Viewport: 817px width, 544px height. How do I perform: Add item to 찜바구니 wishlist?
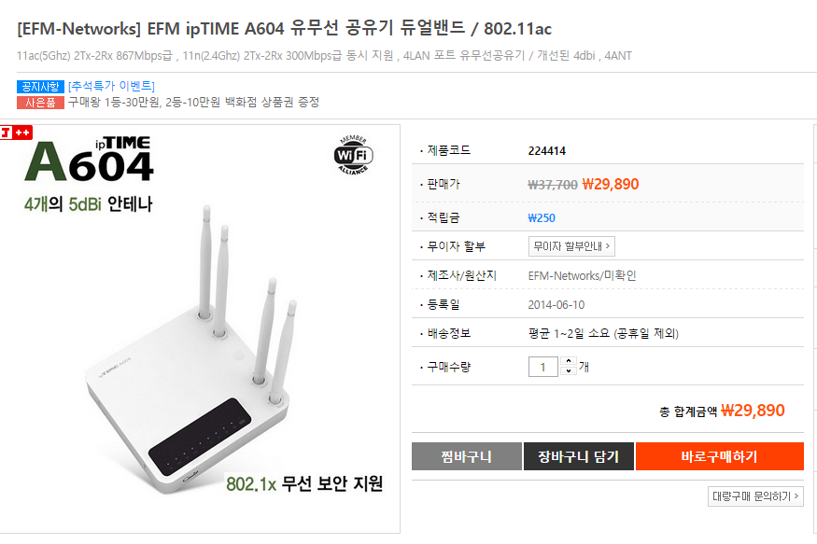tap(466, 456)
